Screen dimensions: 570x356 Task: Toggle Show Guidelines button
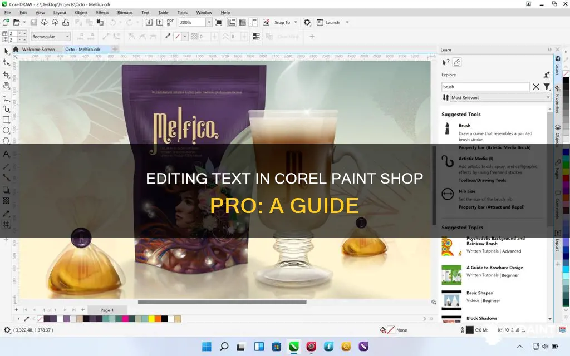tap(253, 22)
